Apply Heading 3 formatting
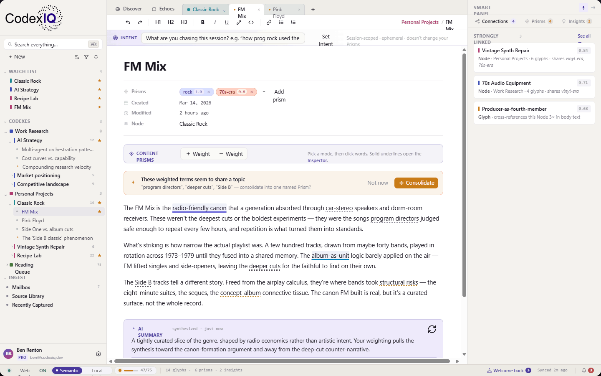The width and height of the screenshot is (601, 376). (x=184, y=22)
